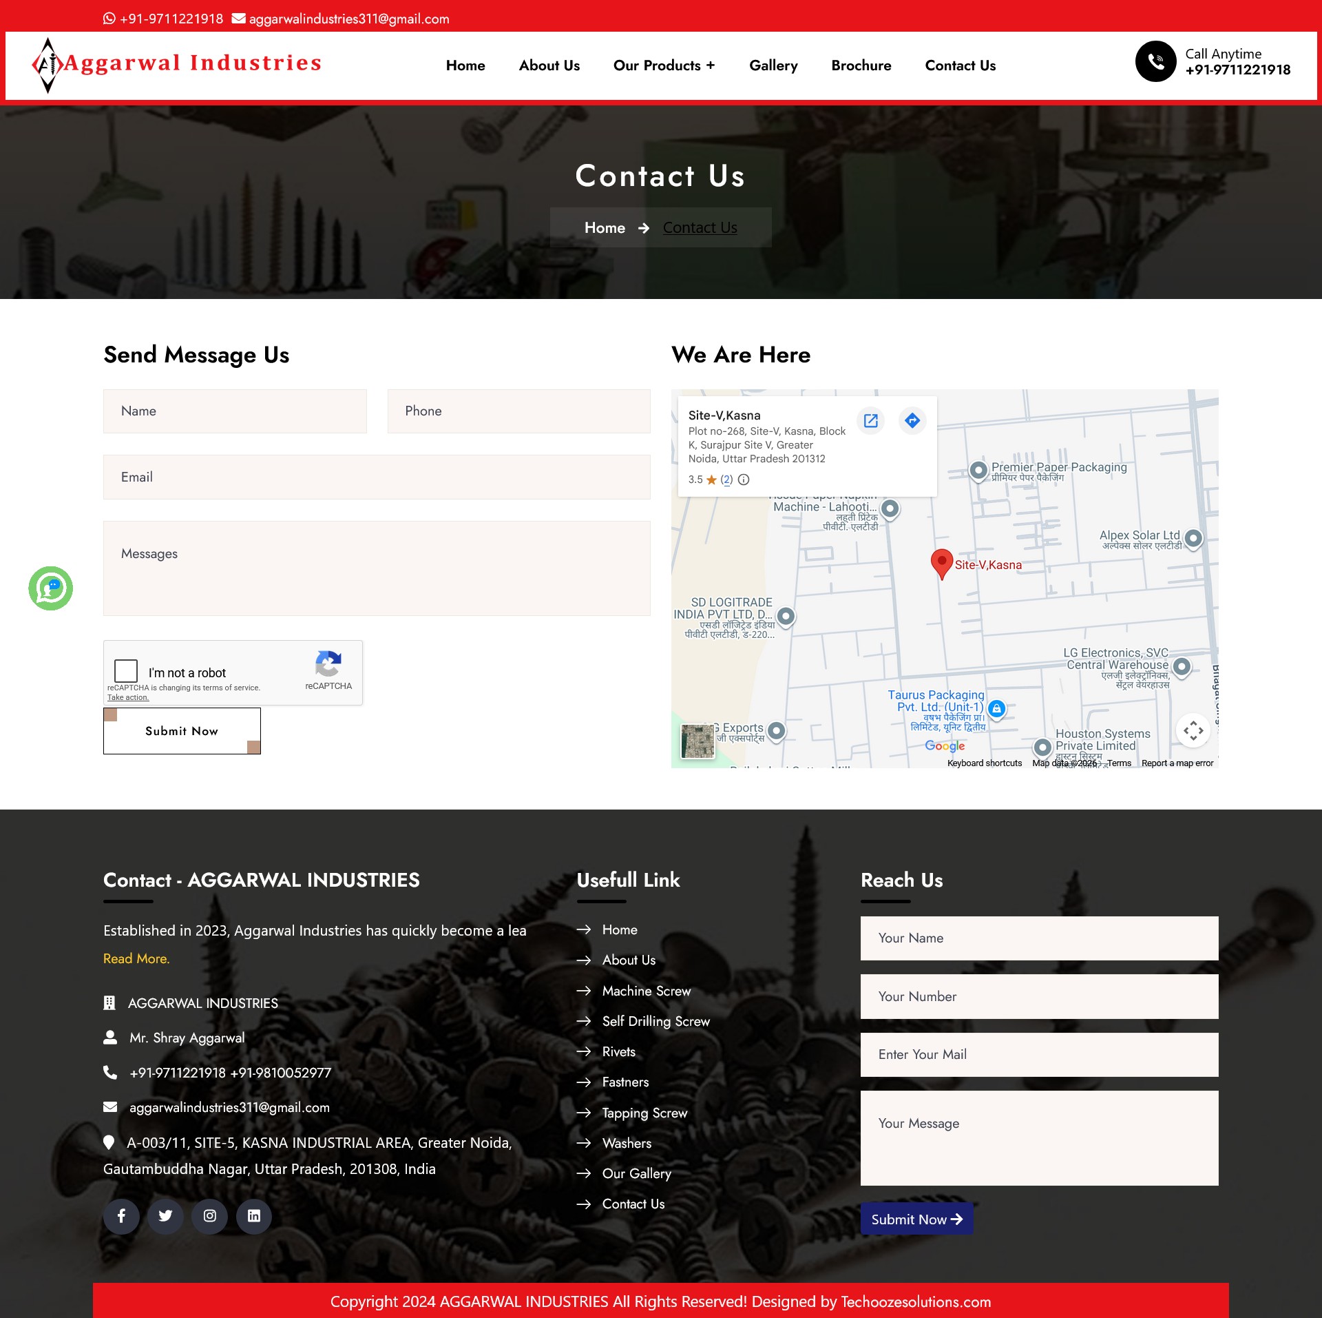Click the Self Drilling Screw footer link
Image resolution: width=1322 pixels, height=1318 pixels.
pyautogui.click(x=656, y=1021)
